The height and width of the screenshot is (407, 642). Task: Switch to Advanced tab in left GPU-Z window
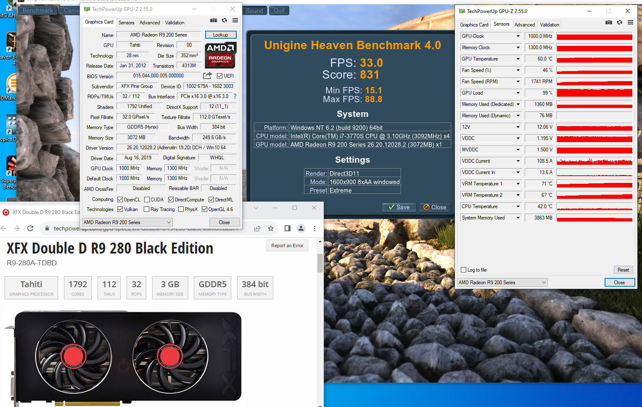pyautogui.click(x=150, y=23)
